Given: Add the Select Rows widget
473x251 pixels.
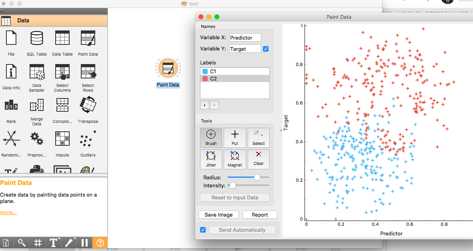Looking at the screenshot, I should 88,78.
